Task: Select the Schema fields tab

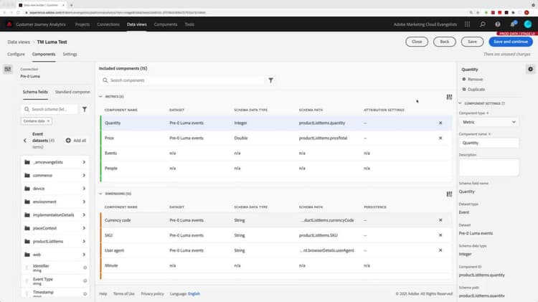Action: [35, 92]
